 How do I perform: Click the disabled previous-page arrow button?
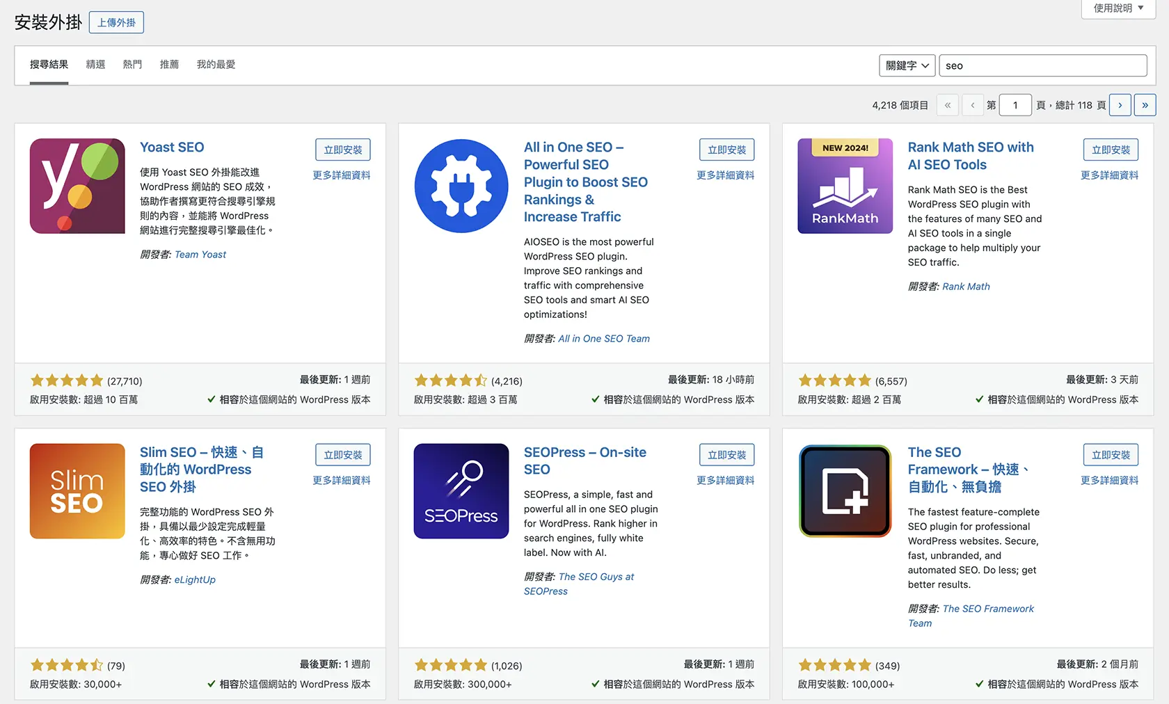tap(972, 105)
